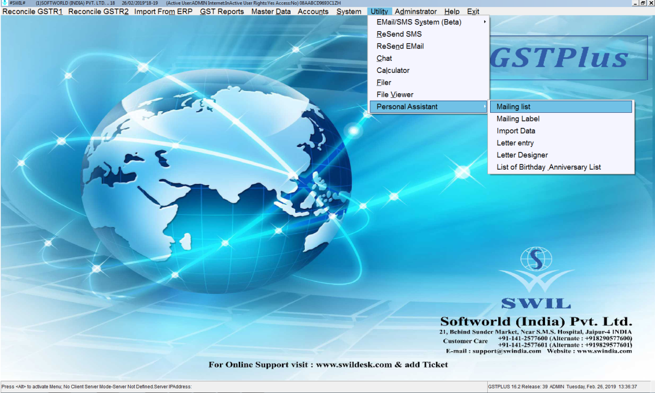Image resolution: width=655 pixels, height=393 pixels.
Task: Open the Reconcile GSTR2 menu
Action: coord(98,12)
